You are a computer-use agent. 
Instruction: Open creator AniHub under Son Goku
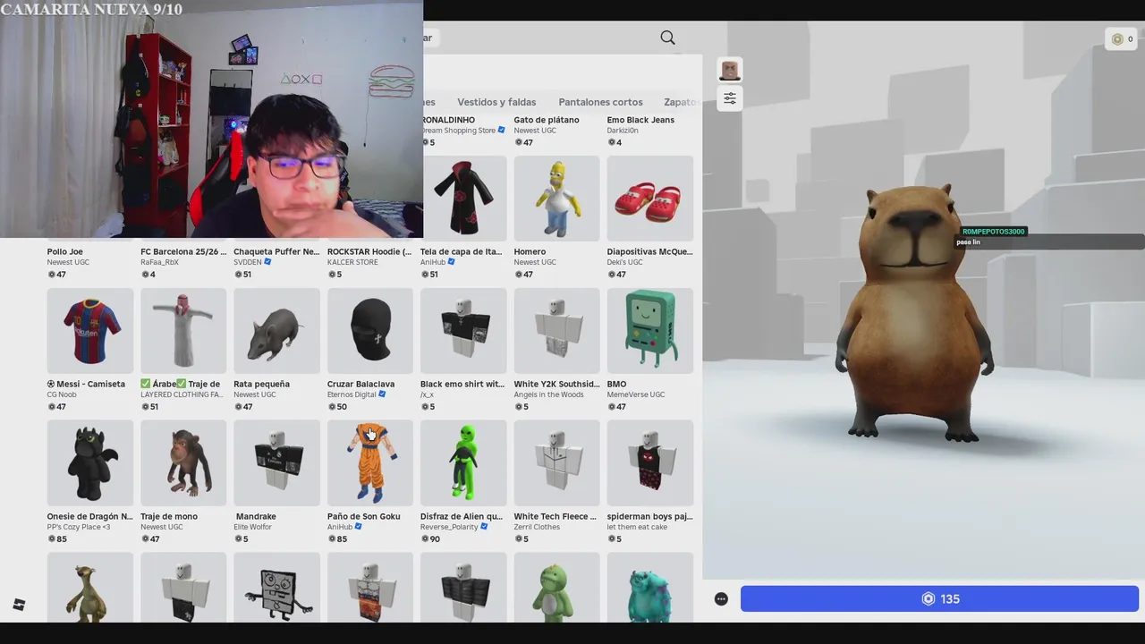(340, 527)
